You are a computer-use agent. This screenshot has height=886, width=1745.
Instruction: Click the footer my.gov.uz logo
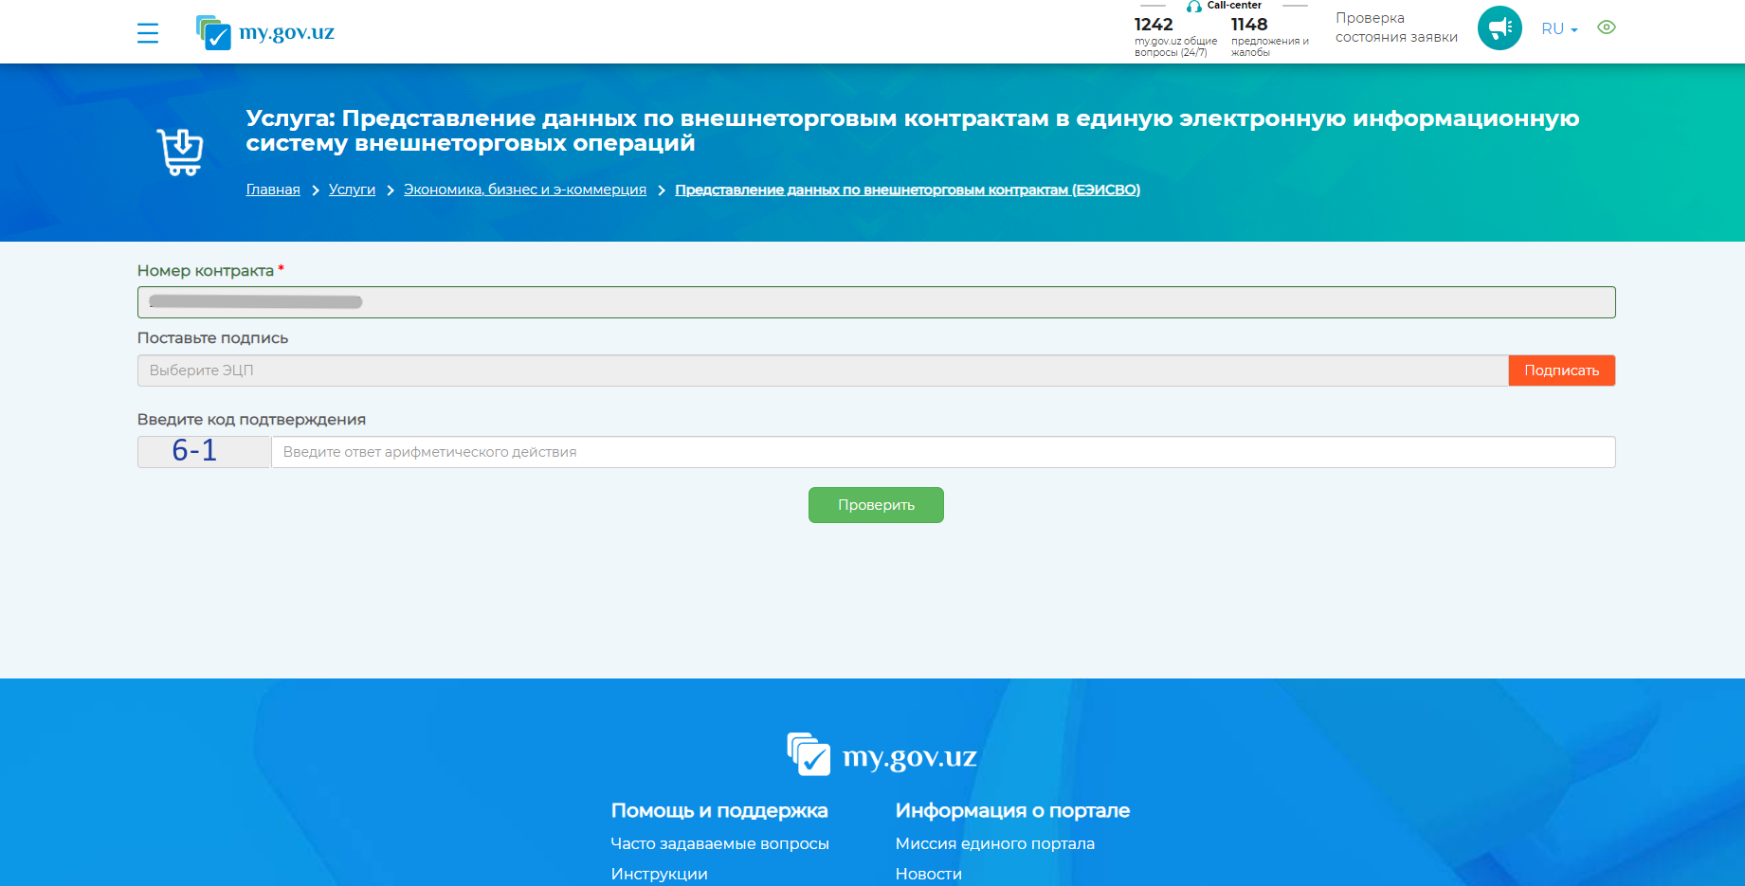click(882, 755)
